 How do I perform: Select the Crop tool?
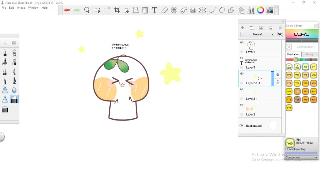(117, 10)
